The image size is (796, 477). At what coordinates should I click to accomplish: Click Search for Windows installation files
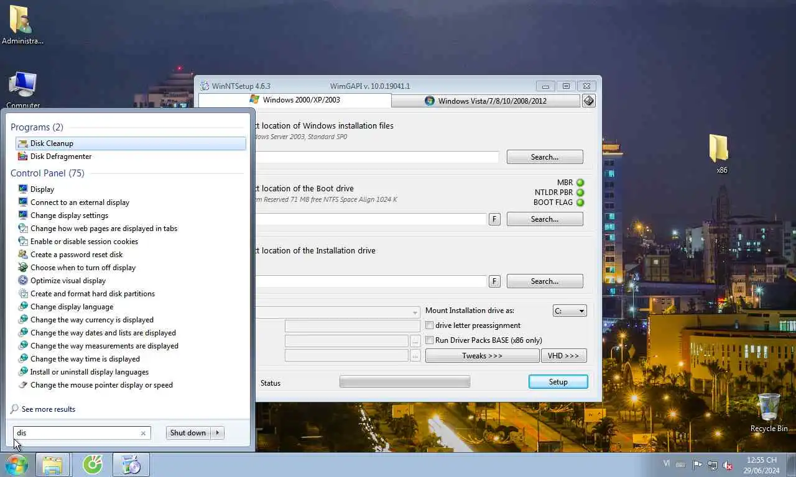coord(545,157)
